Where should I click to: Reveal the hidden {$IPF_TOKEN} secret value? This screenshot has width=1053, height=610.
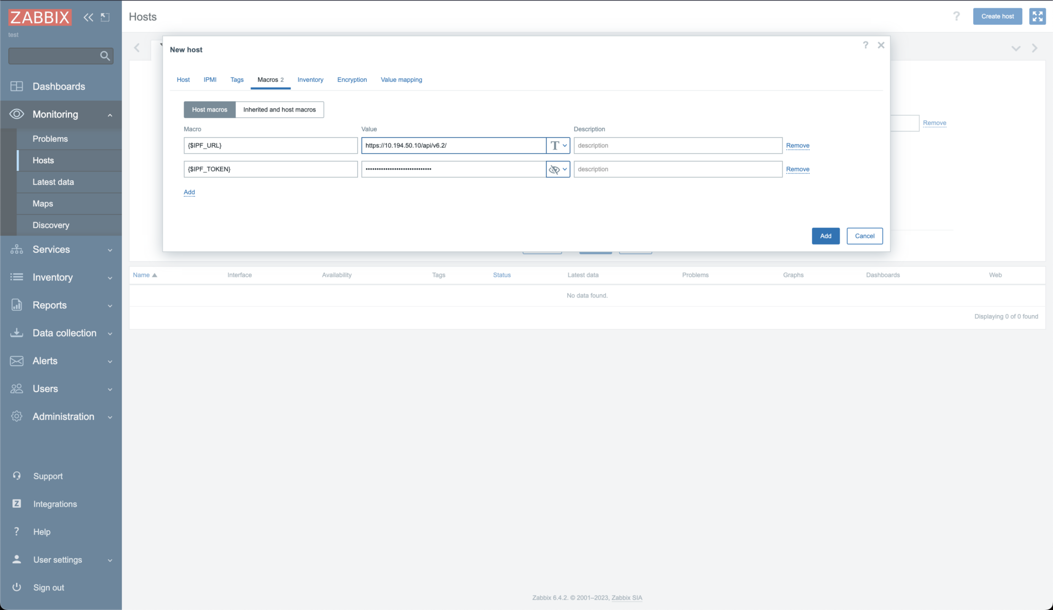coord(554,169)
